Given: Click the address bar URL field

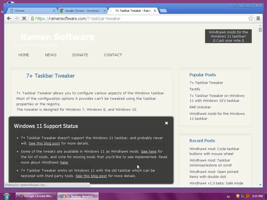Looking at the screenshot, I should (x=141, y=18).
